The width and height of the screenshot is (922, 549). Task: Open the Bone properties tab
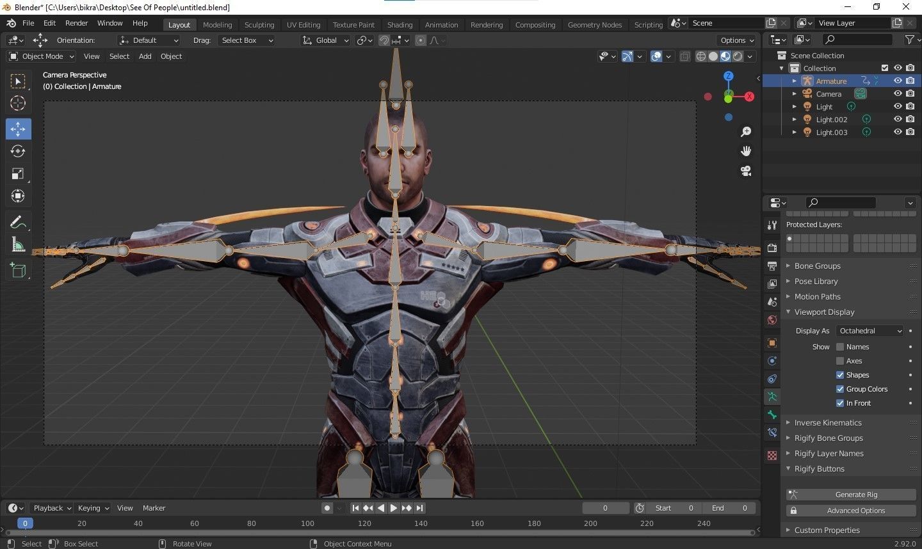pyautogui.click(x=772, y=415)
